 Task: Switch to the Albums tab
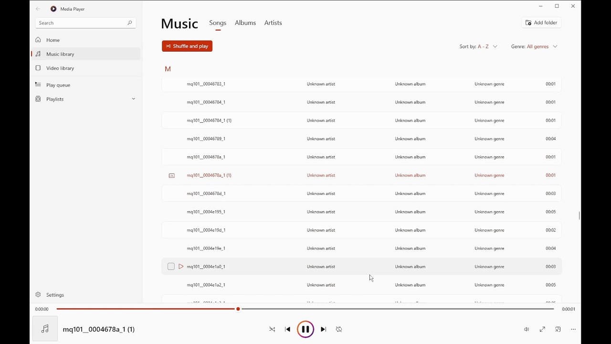click(245, 22)
